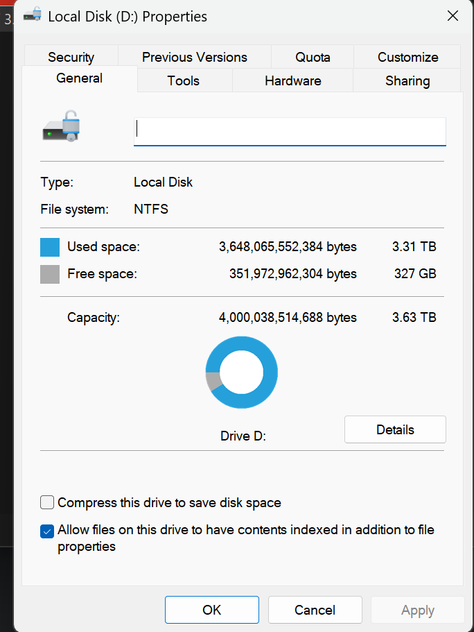The image size is (474, 632).
Task: Switch to the Hardware tab
Action: coord(292,80)
